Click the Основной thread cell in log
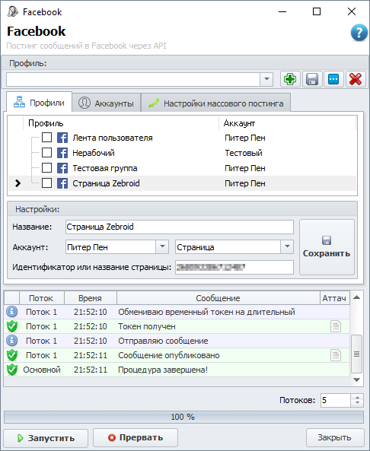The image size is (370, 451). [x=42, y=370]
